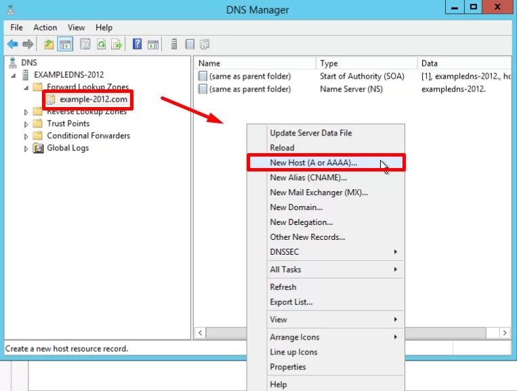
Task: Click the Up One Level folder icon
Action: point(49,45)
